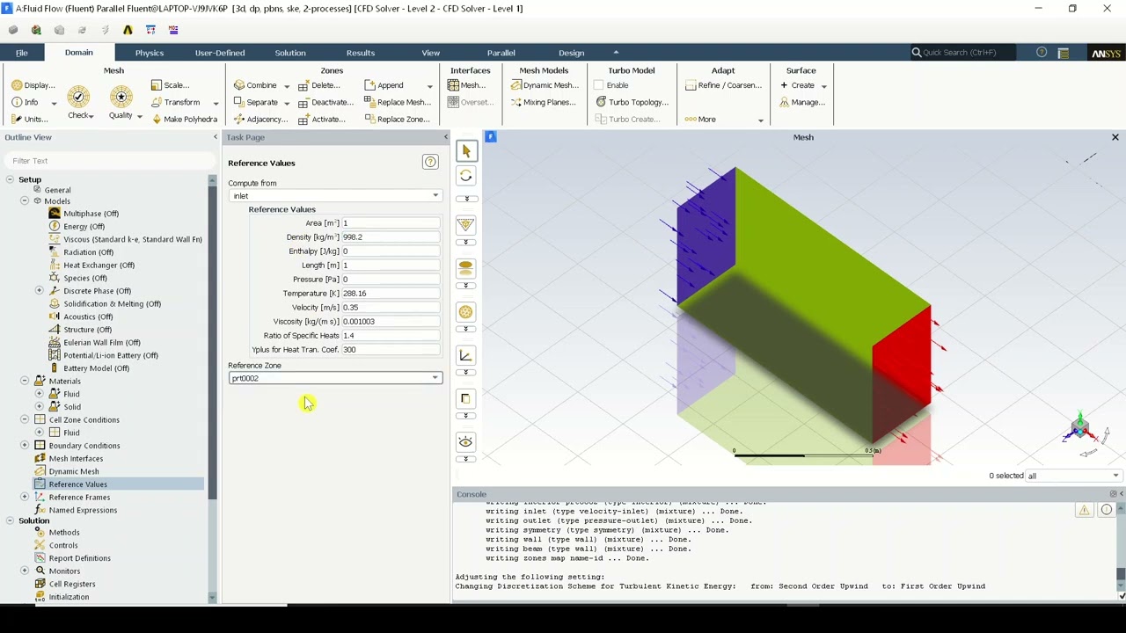
Task: Open the Mesh Interfaces dialog
Action: click(x=466, y=85)
